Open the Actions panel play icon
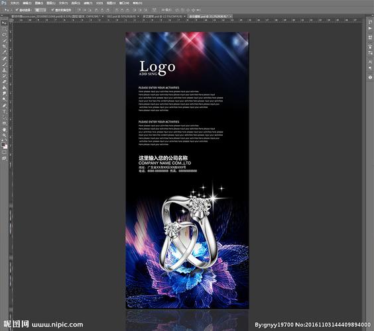Image resolution: width=374 pixels, height=331 pixels. coord(370,28)
